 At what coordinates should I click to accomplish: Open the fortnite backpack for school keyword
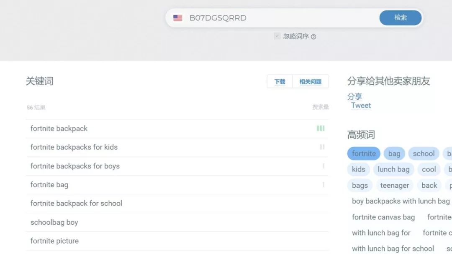[76, 204]
